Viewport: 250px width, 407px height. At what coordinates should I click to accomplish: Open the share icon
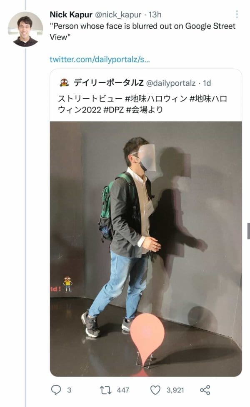click(205, 390)
